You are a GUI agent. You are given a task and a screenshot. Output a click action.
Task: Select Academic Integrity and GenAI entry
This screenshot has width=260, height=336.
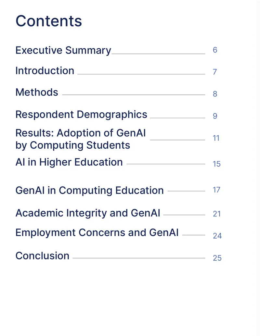click(x=88, y=213)
